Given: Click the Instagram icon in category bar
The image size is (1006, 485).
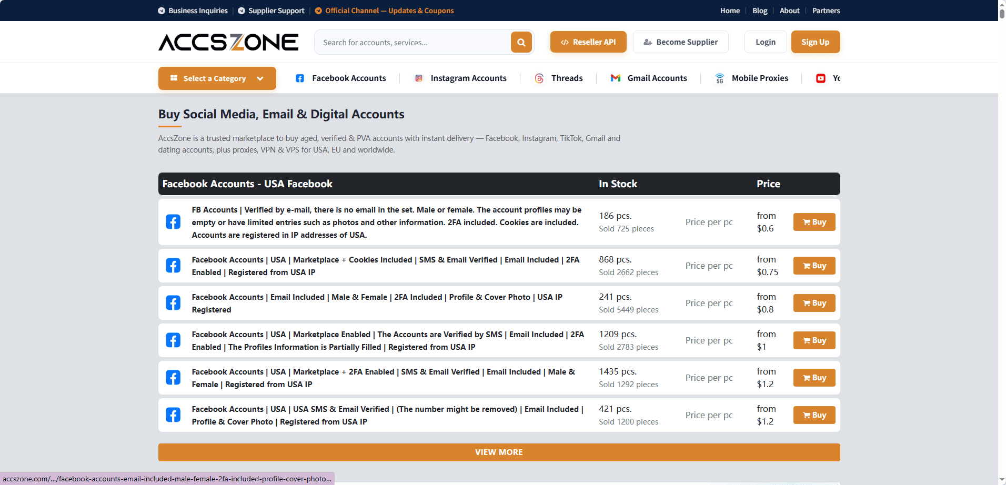Looking at the screenshot, I should point(419,78).
